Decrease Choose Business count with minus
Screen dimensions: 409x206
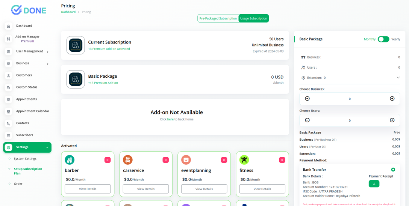point(307,98)
